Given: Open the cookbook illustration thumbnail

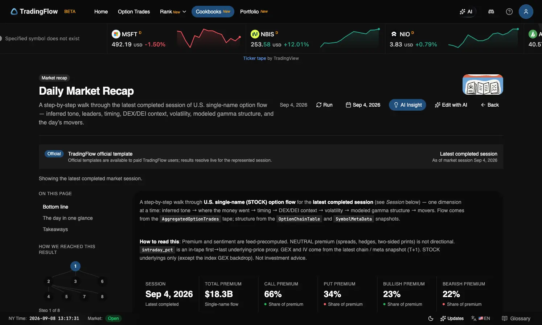Looking at the screenshot, I should [483, 85].
